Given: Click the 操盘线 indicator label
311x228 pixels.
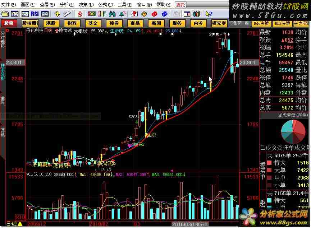Looking at the screenshot, I should click(x=65, y=31).
